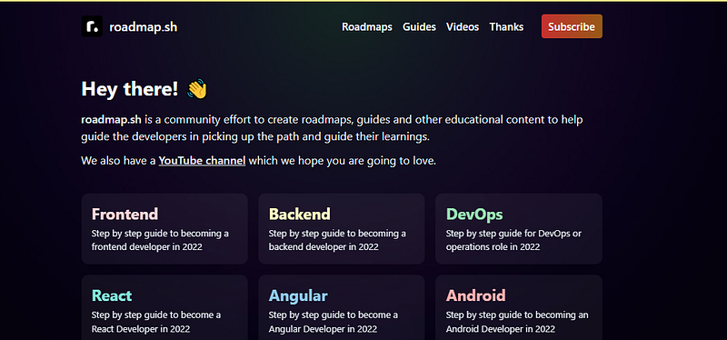
Task: Click 'Android Developer in 2022' description text
Action: [x=501, y=329]
